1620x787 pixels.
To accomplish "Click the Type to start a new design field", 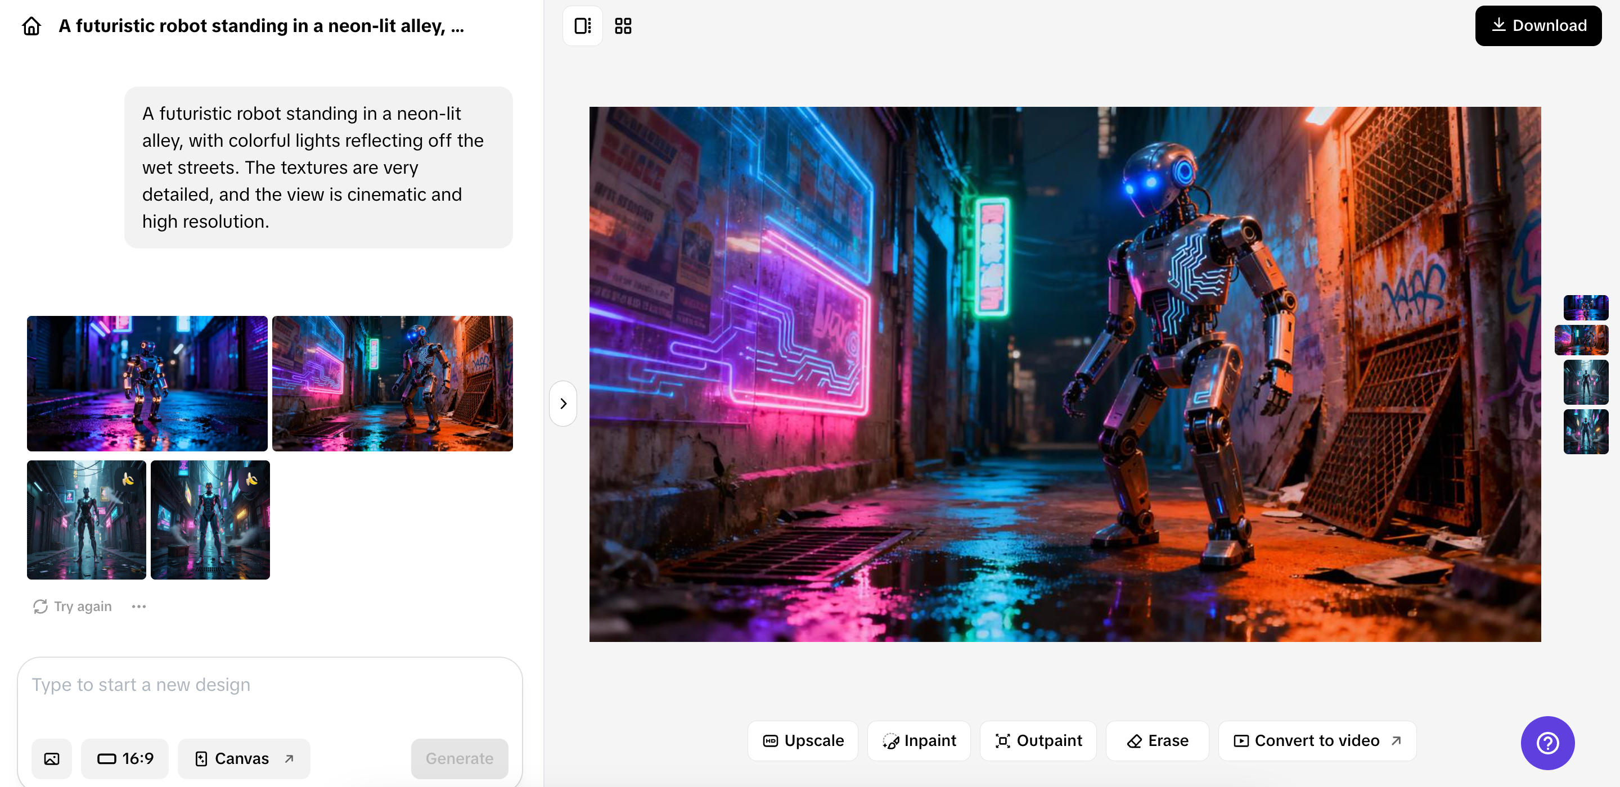I will pos(271,685).
